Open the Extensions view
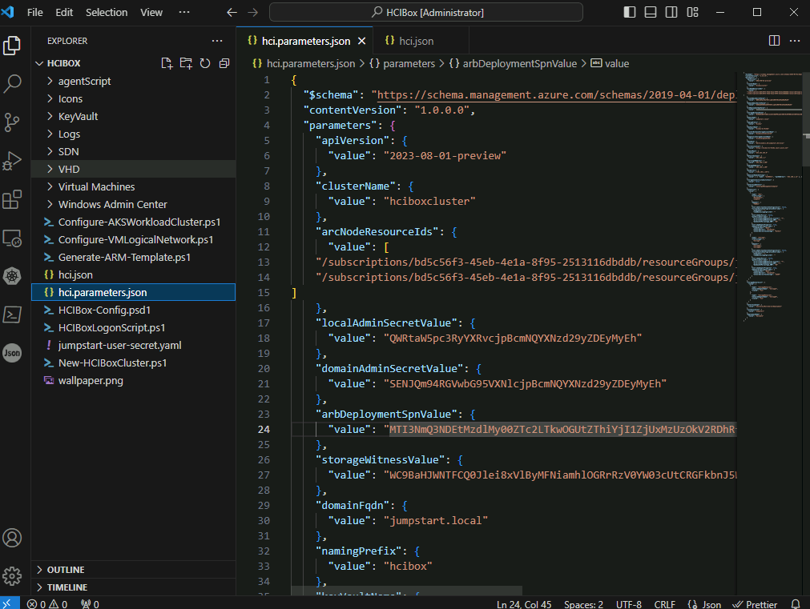This screenshot has width=810, height=609. pyautogui.click(x=12, y=199)
